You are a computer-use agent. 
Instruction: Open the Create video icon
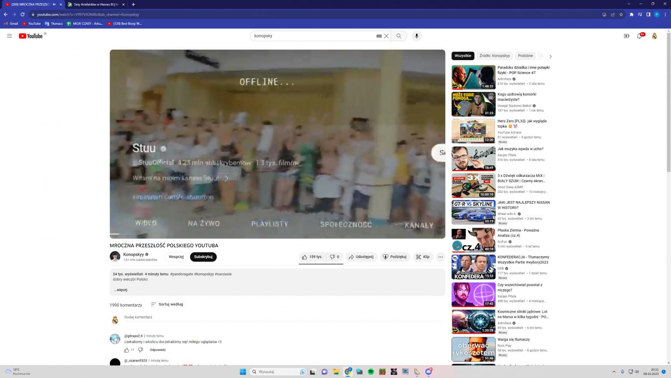coord(627,36)
